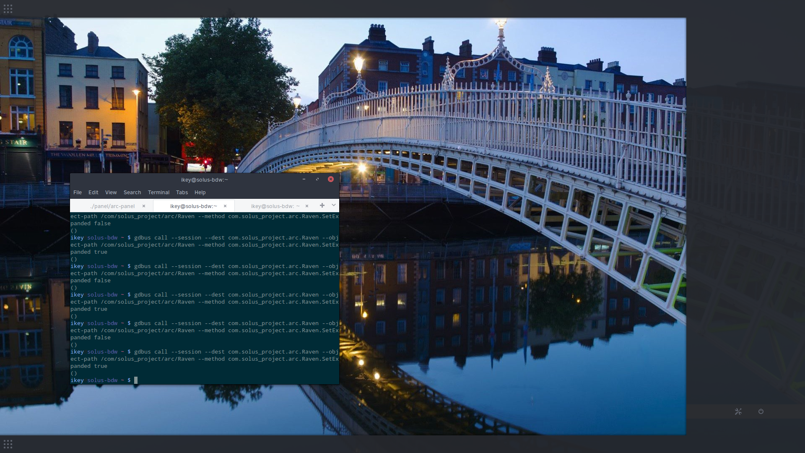Open the Edit menu

[x=93, y=193]
